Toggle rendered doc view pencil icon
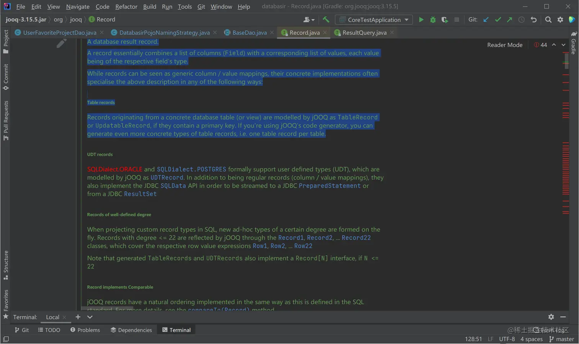Image resolution: width=579 pixels, height=344 pixels. tap(61, 43)
